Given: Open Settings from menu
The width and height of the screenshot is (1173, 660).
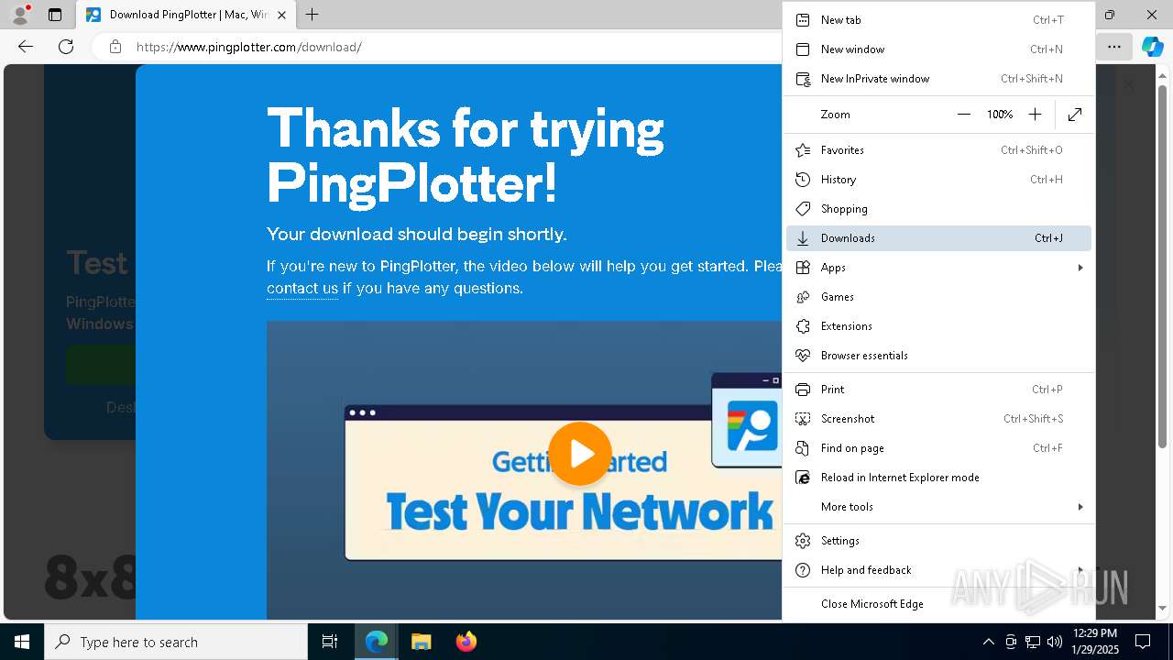Looking at the screenshot, I should pyautogui.click(x=938, y=541).
